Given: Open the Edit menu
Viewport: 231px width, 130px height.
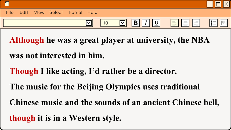Looking at the screenshot, I should pyautogui.click(x=24, y=12).
